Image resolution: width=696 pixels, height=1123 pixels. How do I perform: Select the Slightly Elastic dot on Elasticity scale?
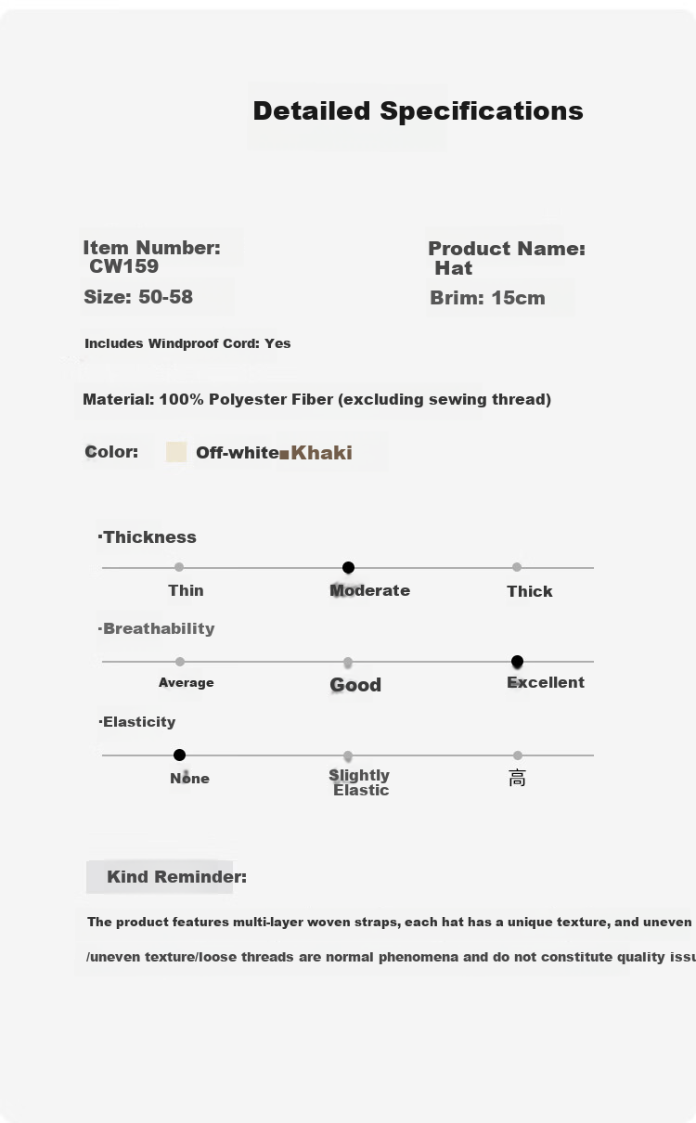coord(348,756)
